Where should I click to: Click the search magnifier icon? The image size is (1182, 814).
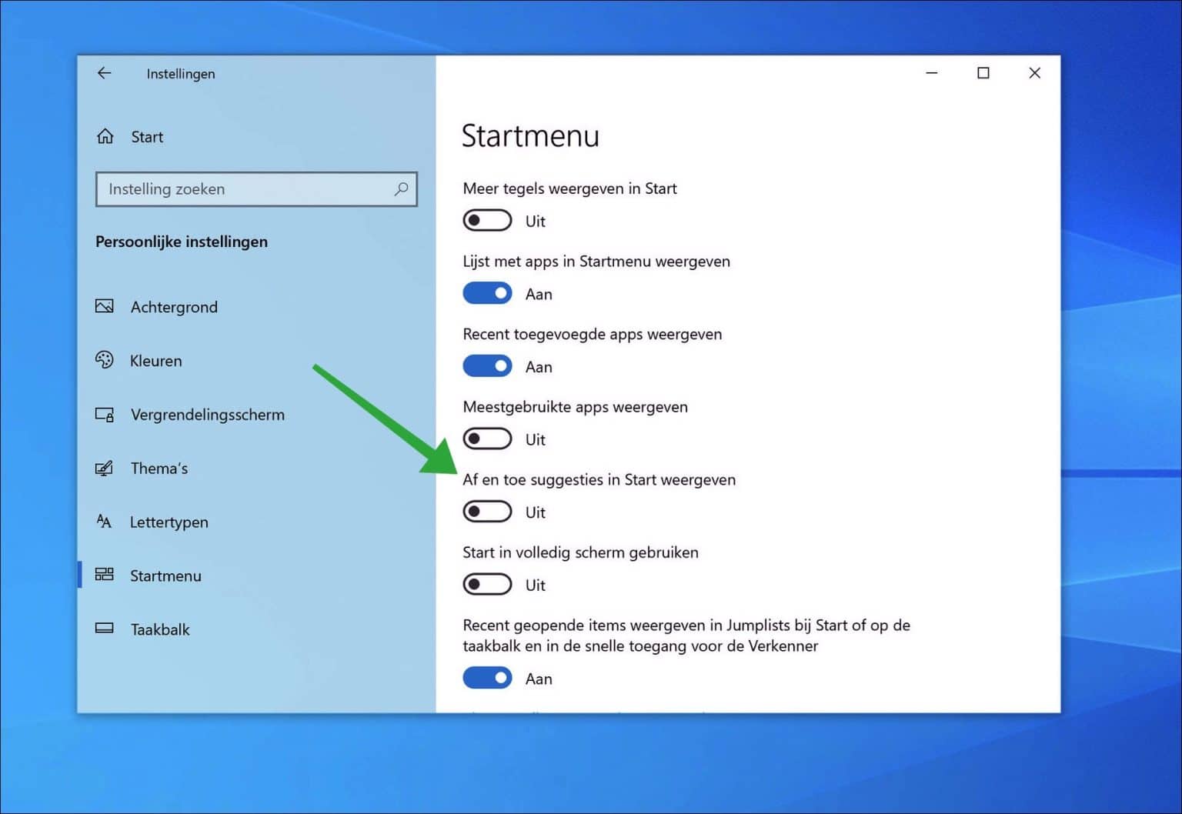tap(401, 188)
